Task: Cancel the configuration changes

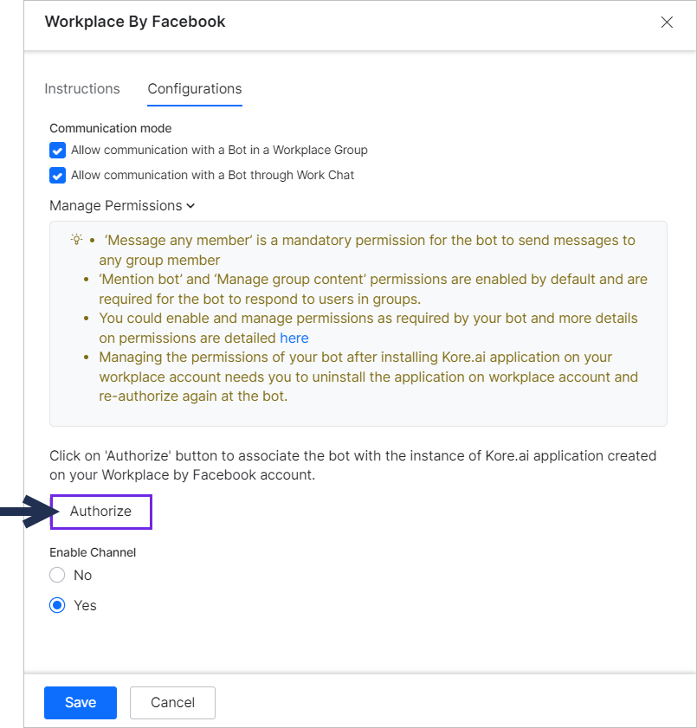Action: point(172,703)
